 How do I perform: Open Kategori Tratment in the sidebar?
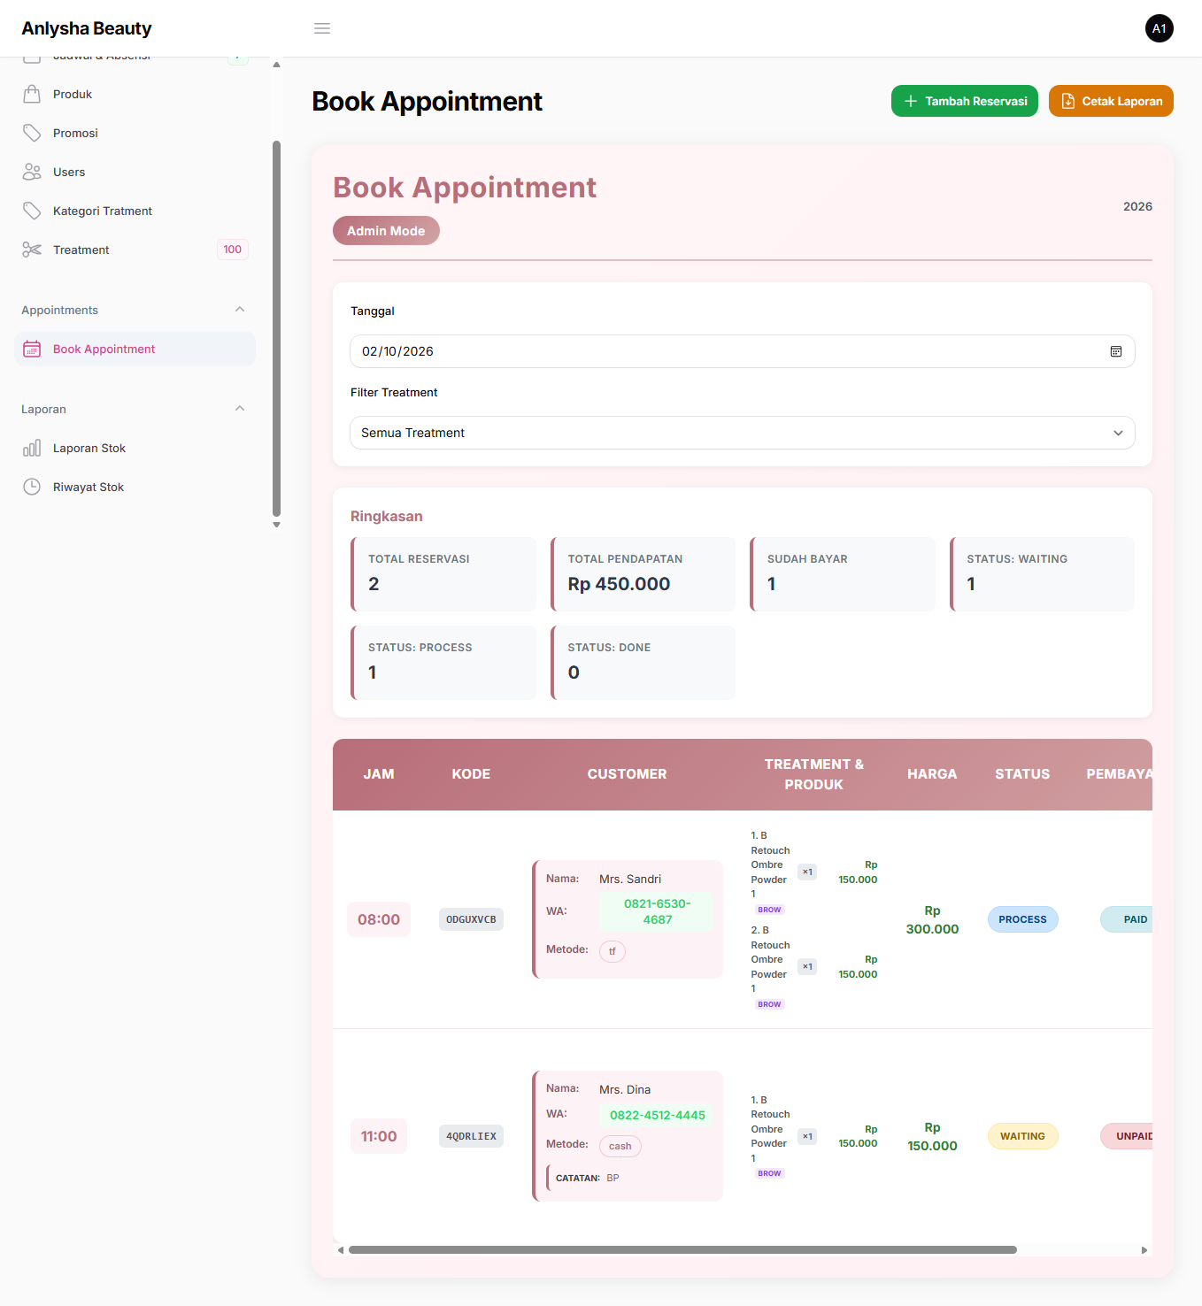[x=103, y=211]
